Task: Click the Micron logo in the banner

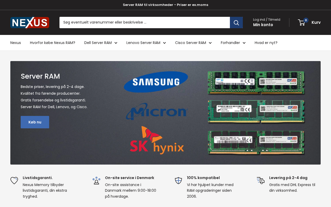Action: pos(156,112)
